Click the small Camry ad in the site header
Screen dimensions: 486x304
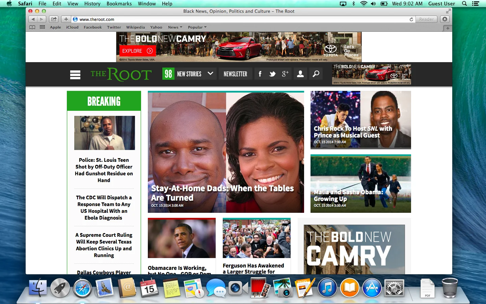[x=371, y=74]
